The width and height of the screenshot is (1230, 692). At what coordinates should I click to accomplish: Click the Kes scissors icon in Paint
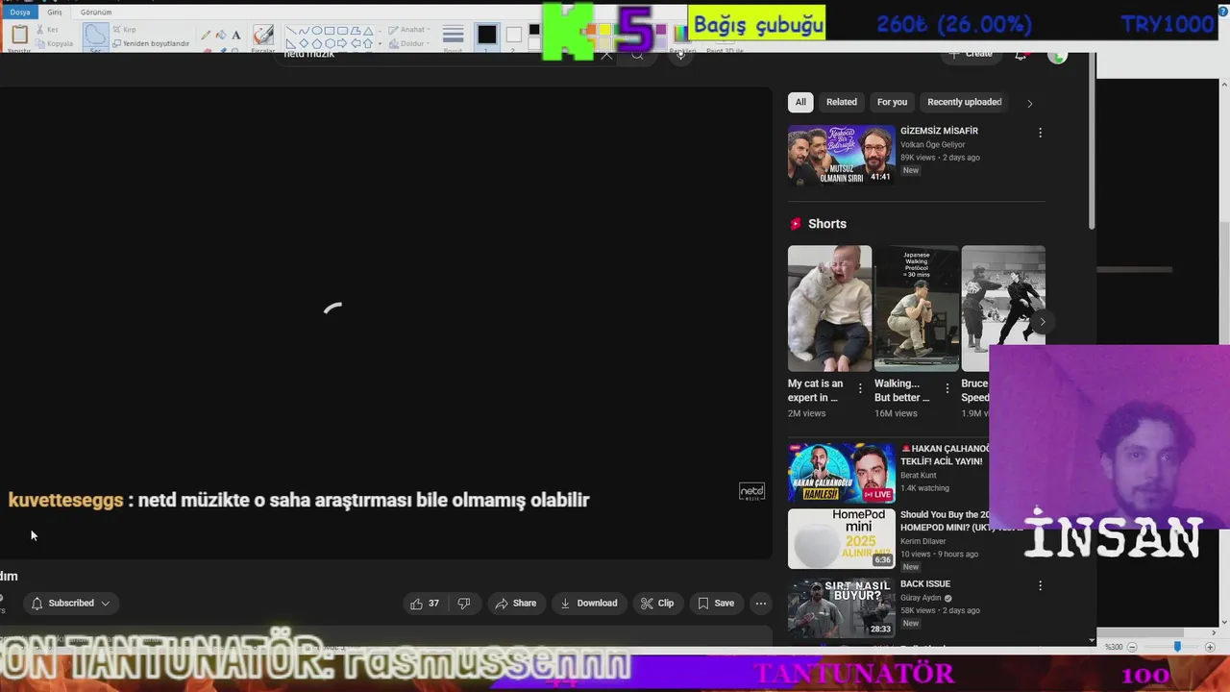pos(39,30)
